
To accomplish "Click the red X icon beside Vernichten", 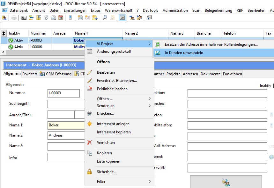I will (89, 143).
